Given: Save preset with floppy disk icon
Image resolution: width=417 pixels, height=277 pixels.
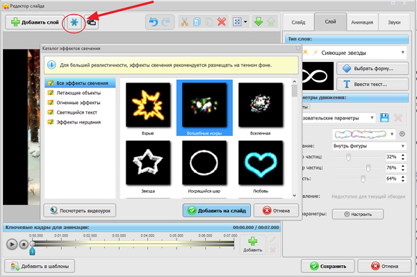Looking at the screenshot, I should coord(384,117).
